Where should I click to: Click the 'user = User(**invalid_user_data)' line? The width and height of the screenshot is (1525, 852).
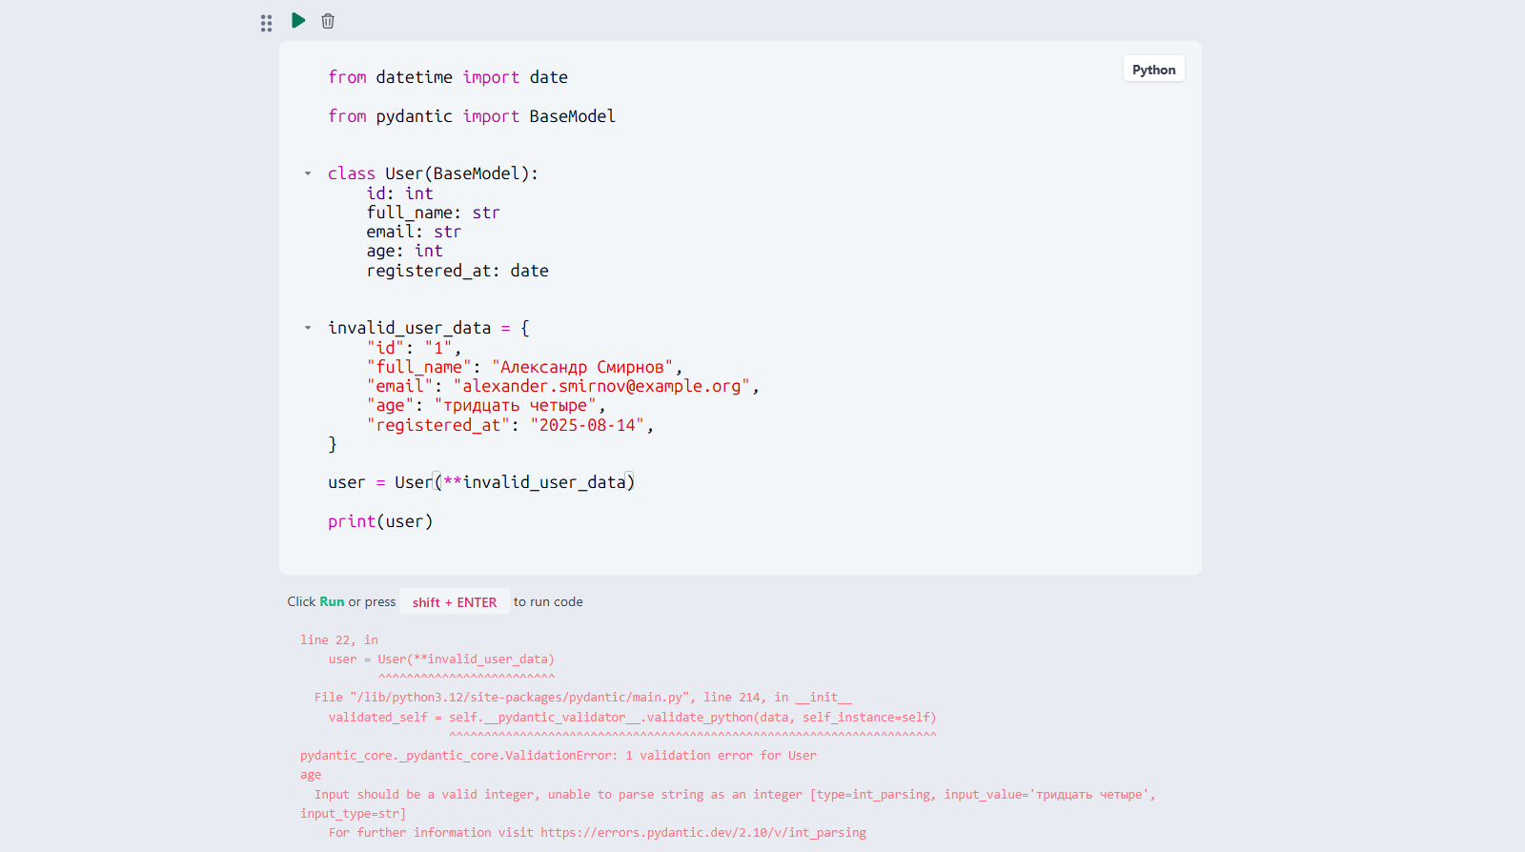pyautogui.click(x=481, y=482)
